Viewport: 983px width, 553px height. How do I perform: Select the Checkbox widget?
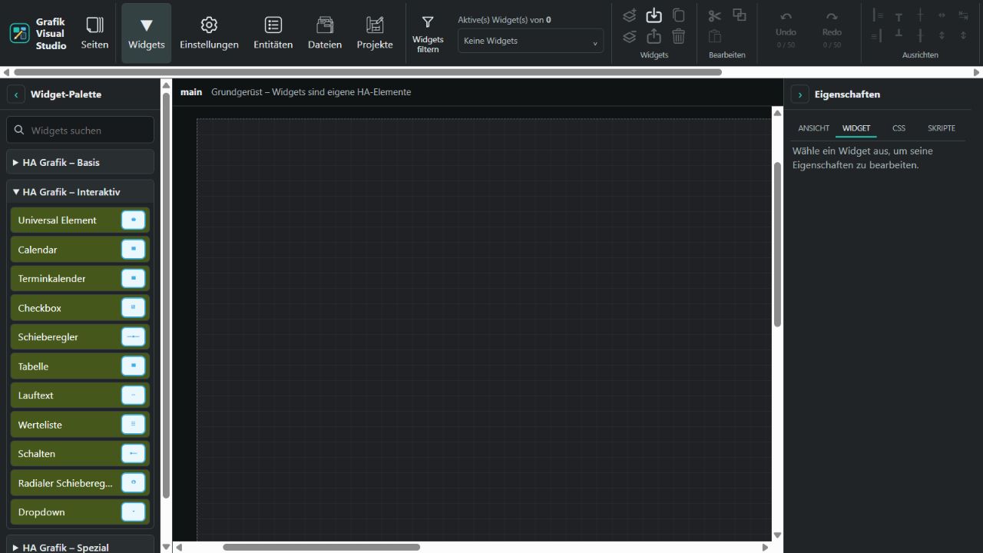pyautogui.click(x=80, y=308)
